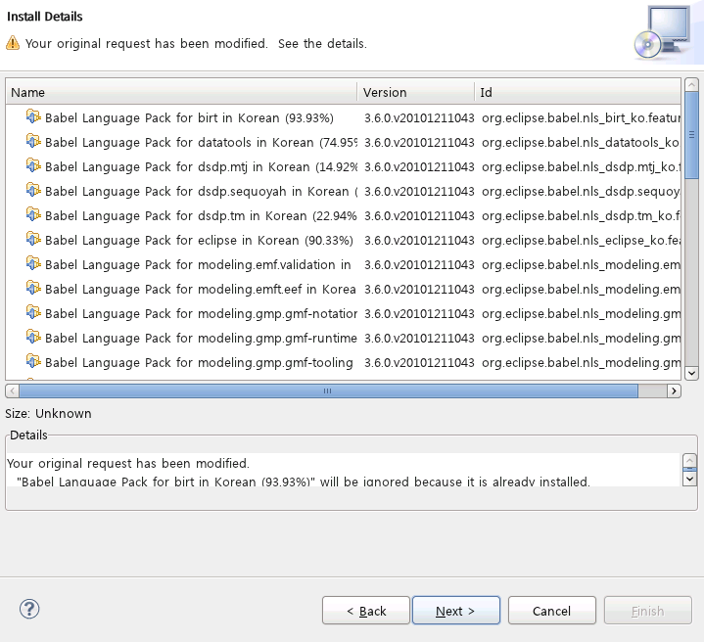Click the feature icon of the modeling.emft.eef pack
This screenshot has height=642, width=704.
point(33,288)
